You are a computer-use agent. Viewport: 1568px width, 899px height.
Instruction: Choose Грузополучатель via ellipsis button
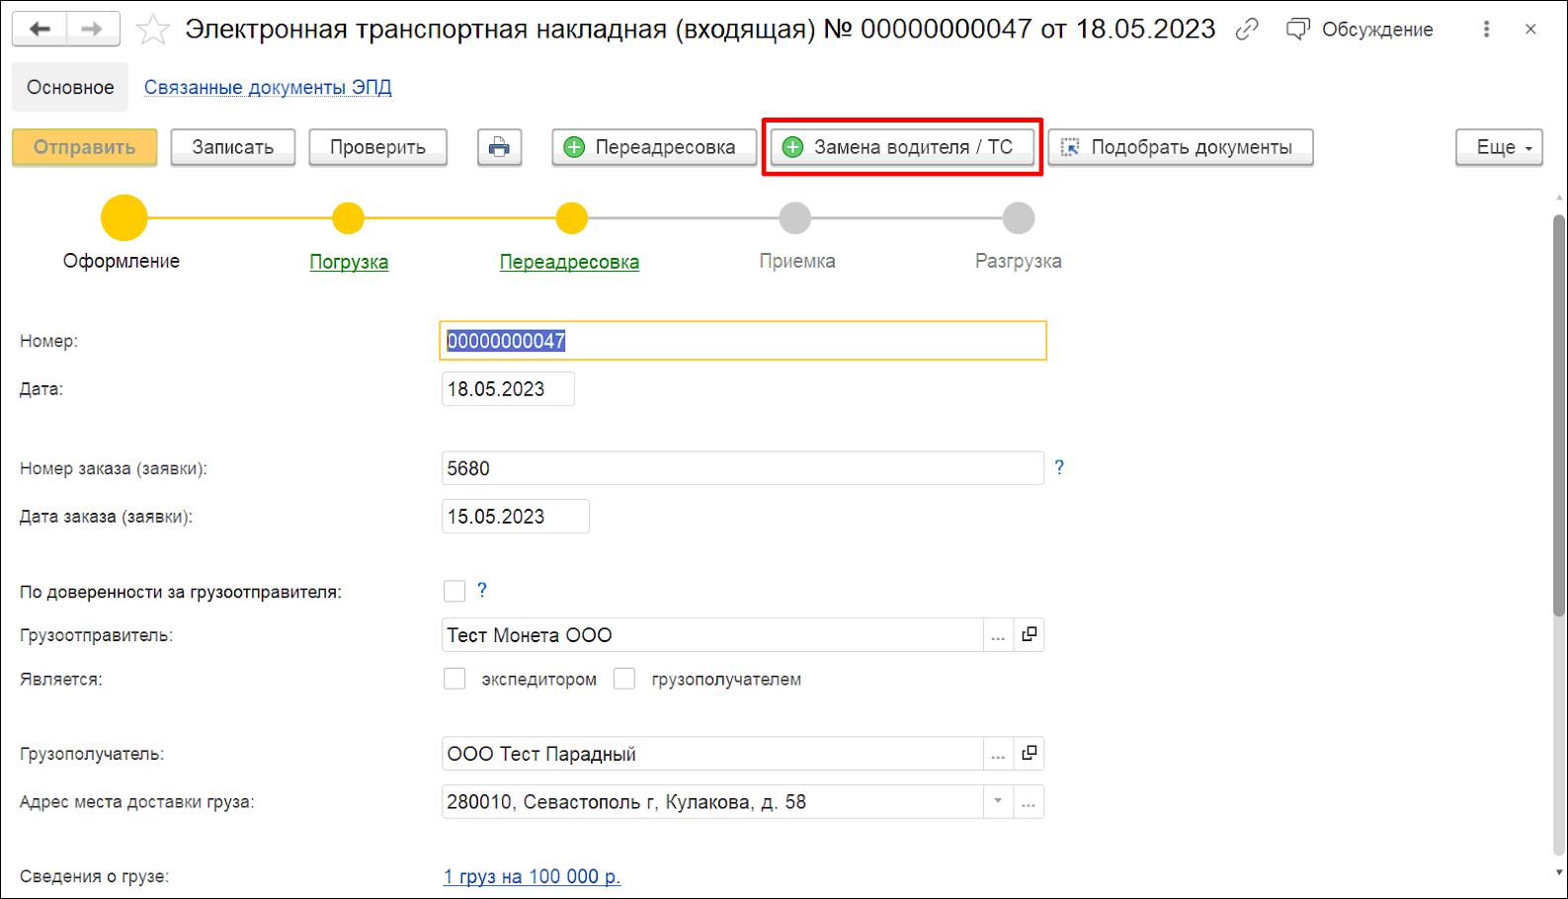(x=998, y=754)
